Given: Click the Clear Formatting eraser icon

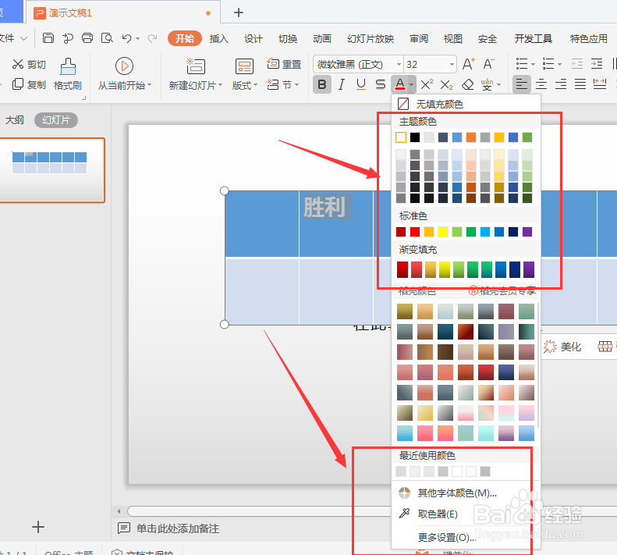Looking at the screenshot, I should pyautogui.click(x=467, y=84).
